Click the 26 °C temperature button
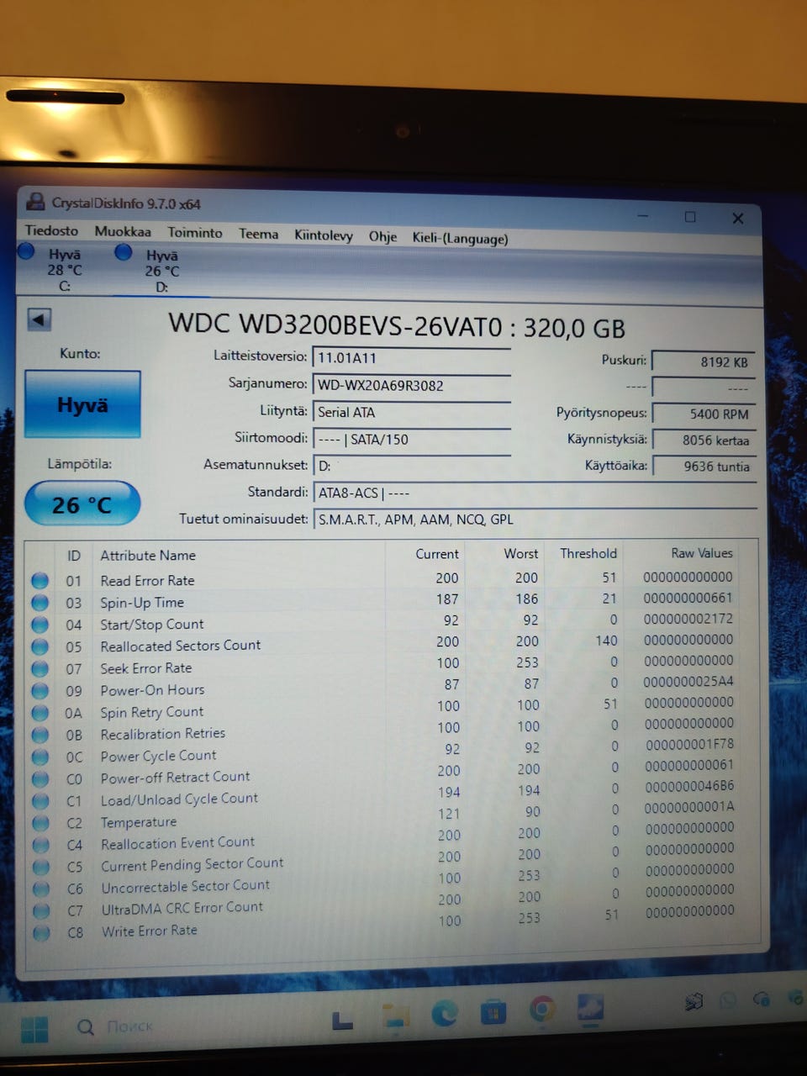 tap(82, 504)
